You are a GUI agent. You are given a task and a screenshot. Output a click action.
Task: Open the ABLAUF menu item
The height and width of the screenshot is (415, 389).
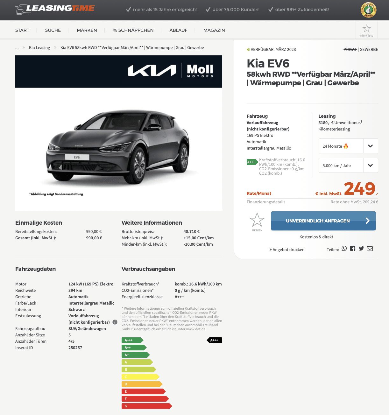[178, 30]
